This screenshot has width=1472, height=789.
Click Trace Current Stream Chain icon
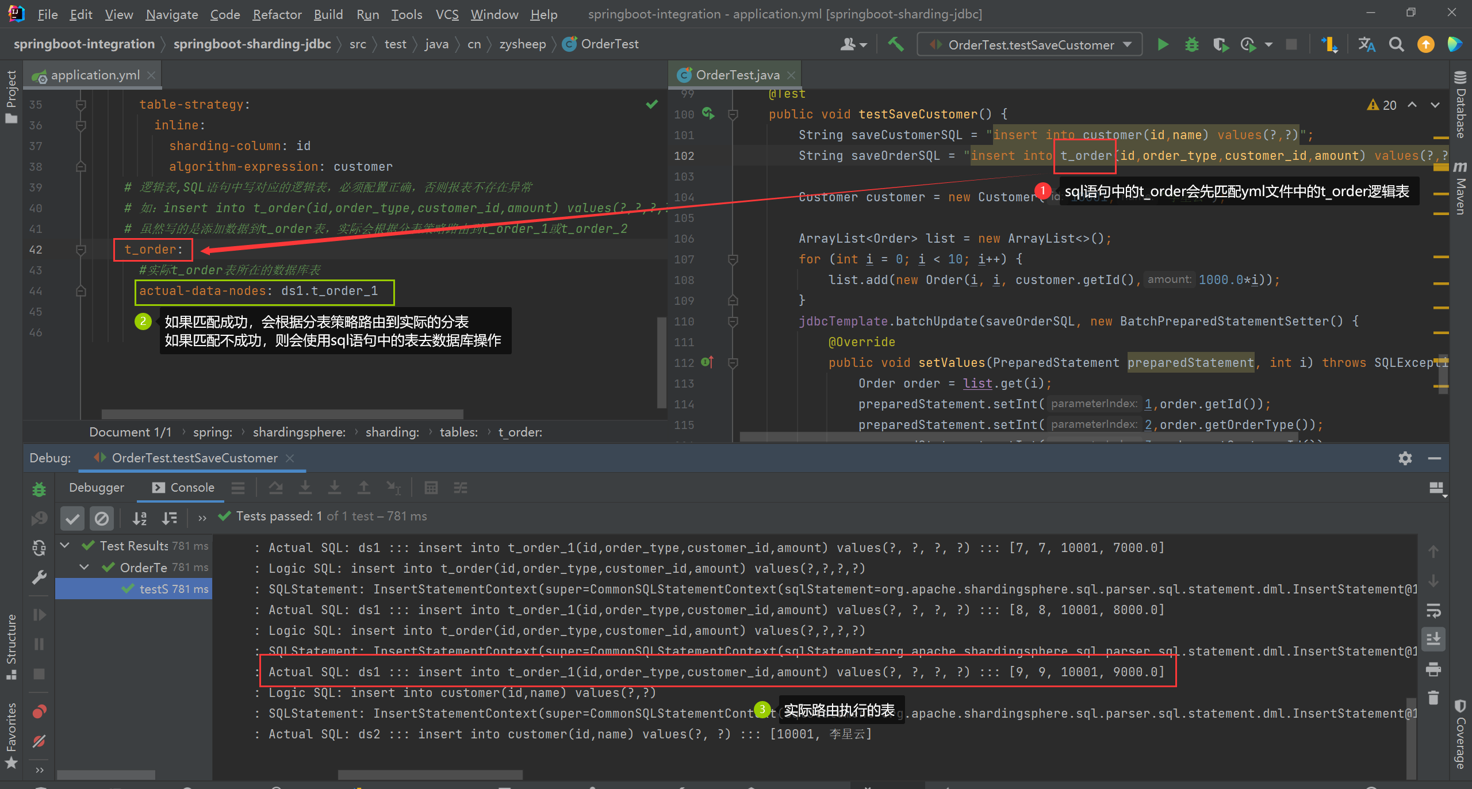460,488
